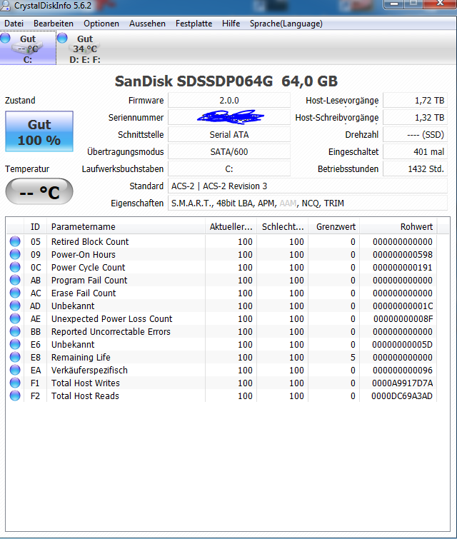Select the Remaining Life row text
The image size is (457, 539).
pos(81,358)
